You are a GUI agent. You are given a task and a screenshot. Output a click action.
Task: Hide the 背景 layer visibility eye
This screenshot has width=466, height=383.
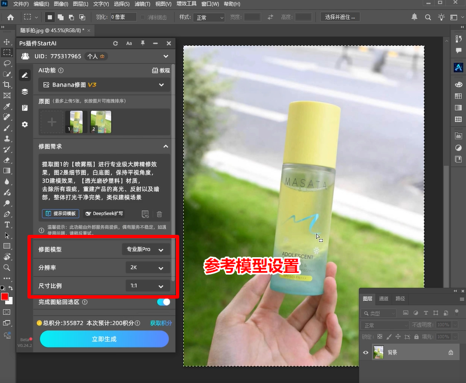click(366, 352)
